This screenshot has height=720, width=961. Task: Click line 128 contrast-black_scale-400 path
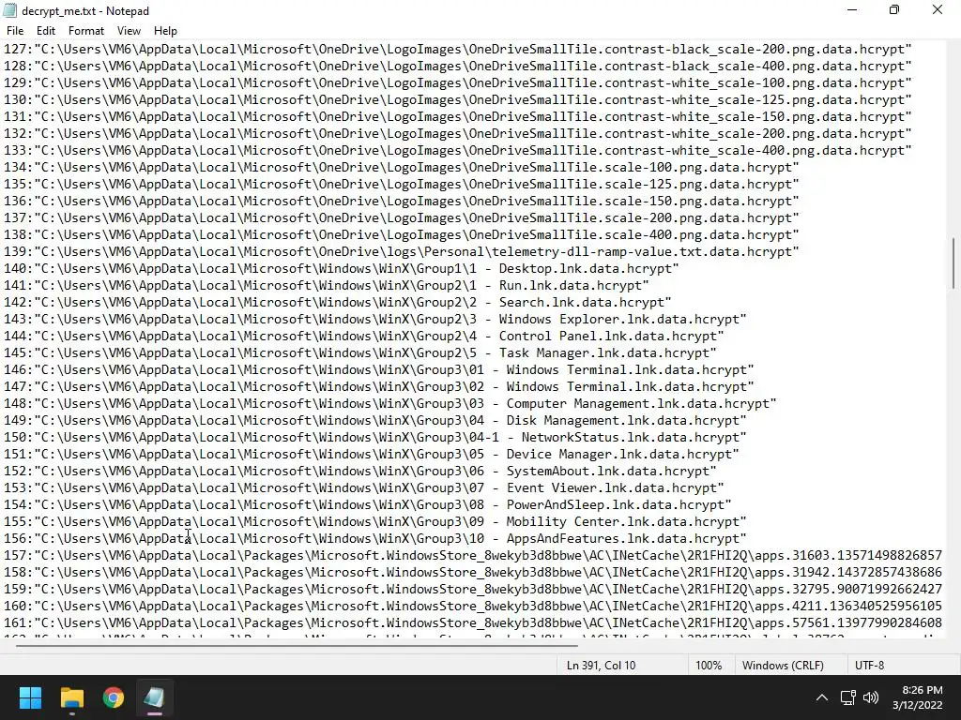point(458,67)
